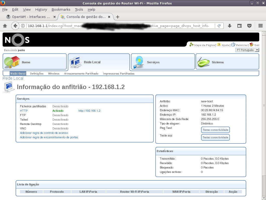
Task: Reload the page with the refresh icon
Action: tap(219, 26)
